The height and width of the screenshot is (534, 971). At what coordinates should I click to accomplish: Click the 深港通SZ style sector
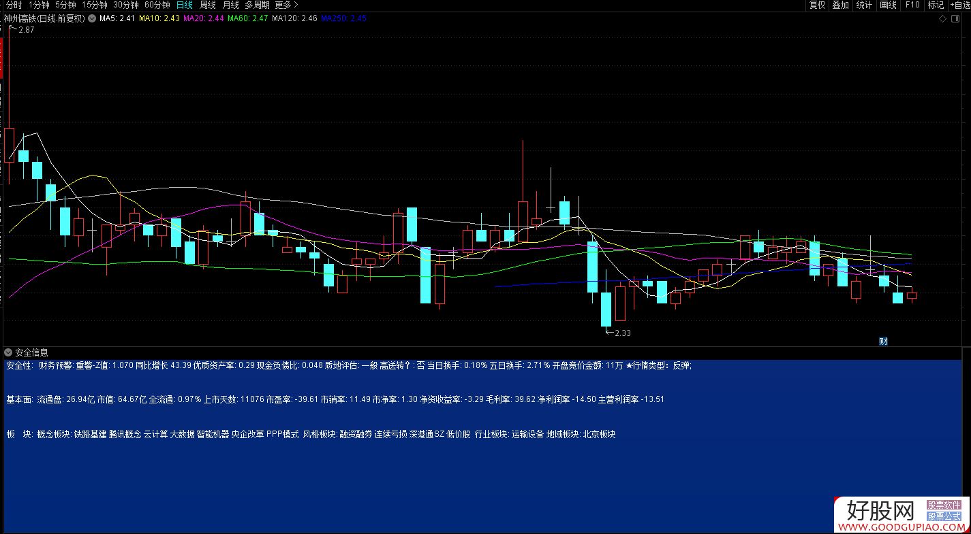coord(427,434)
